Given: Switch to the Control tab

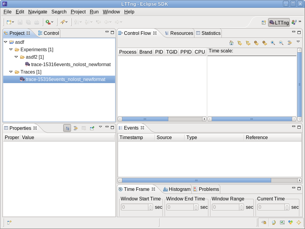Looking at the screenshot, I should 49,33.
